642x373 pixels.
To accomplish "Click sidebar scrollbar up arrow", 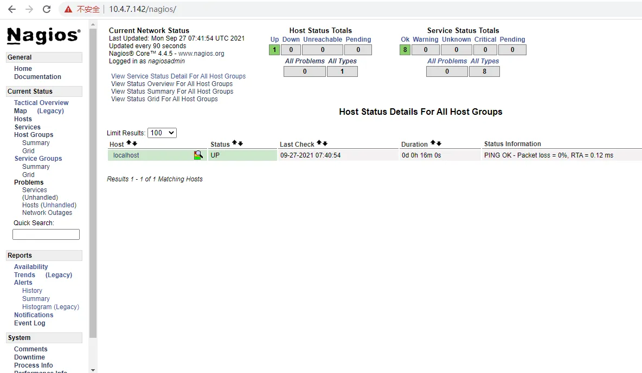I will (x=93, y=24).
